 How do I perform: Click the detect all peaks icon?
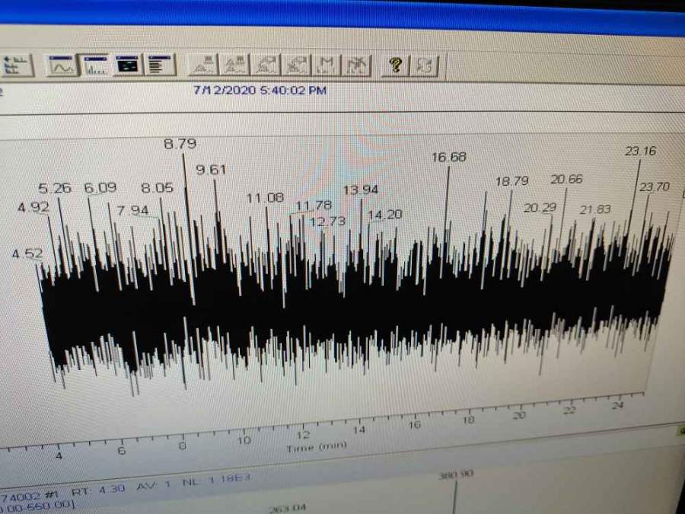[234, 65]
